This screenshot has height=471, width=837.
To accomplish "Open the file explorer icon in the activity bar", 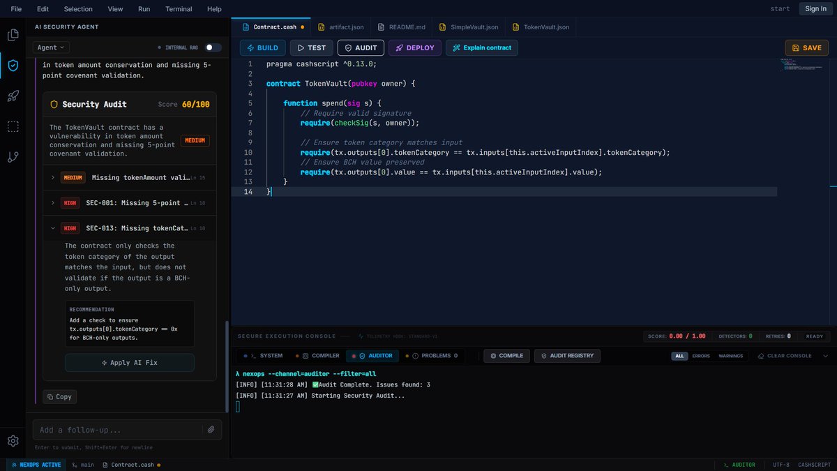I will coord(13,35).
